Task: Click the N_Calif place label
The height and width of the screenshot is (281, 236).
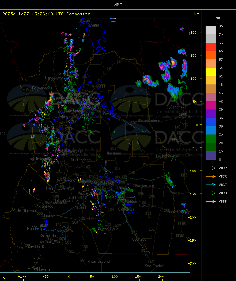Action: coord(98,87)
